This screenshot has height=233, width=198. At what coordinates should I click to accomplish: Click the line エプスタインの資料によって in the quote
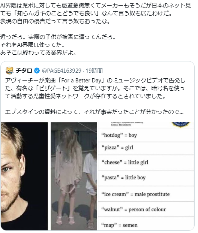tap(94, 112)
